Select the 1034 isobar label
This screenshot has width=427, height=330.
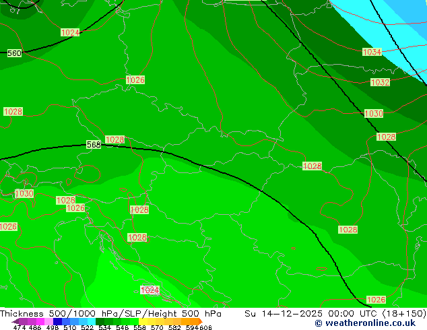[x=372, y=52]
